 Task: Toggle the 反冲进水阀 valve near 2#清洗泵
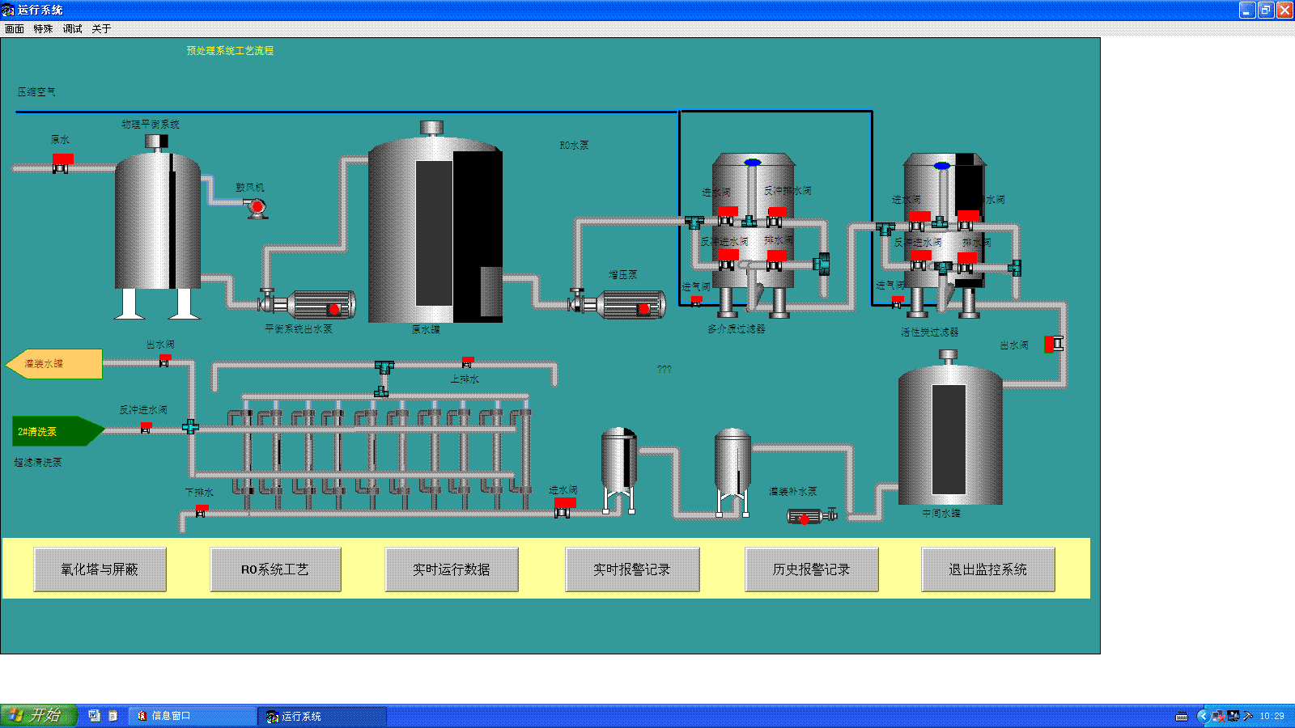click(x=146, y=426)
